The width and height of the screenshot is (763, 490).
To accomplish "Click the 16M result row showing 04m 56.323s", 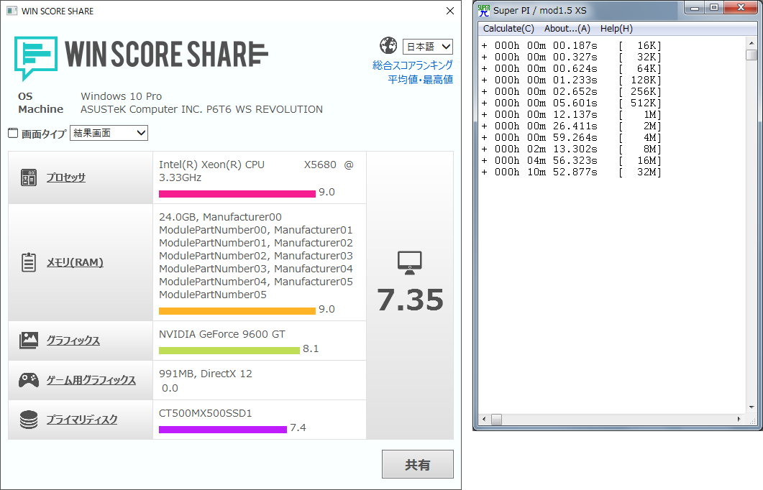I will [571, 160].
